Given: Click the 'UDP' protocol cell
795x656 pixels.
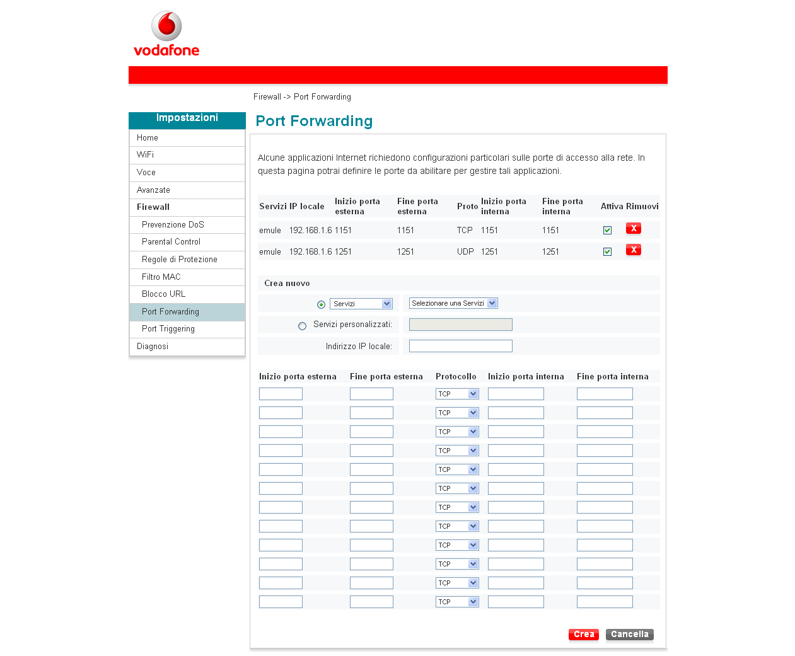Looking at the screenshot, I should point(465,252).
